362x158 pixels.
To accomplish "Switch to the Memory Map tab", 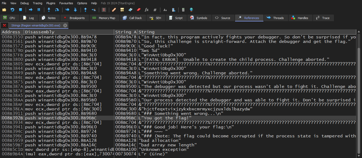I will coord(104,18).
